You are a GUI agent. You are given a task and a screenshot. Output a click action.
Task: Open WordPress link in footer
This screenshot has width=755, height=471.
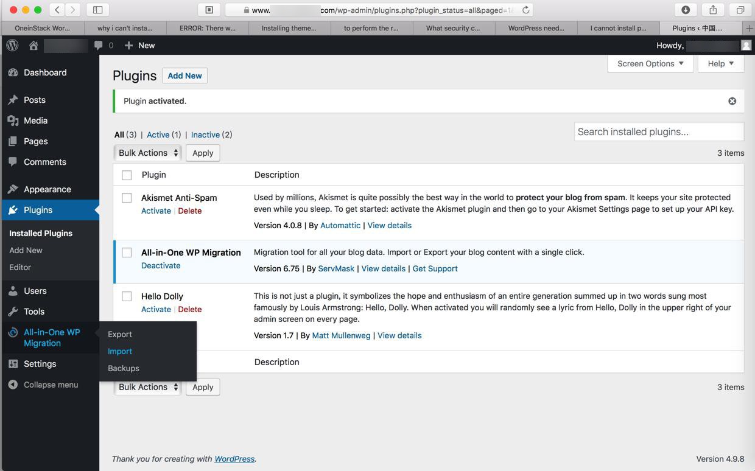[234, 459]
